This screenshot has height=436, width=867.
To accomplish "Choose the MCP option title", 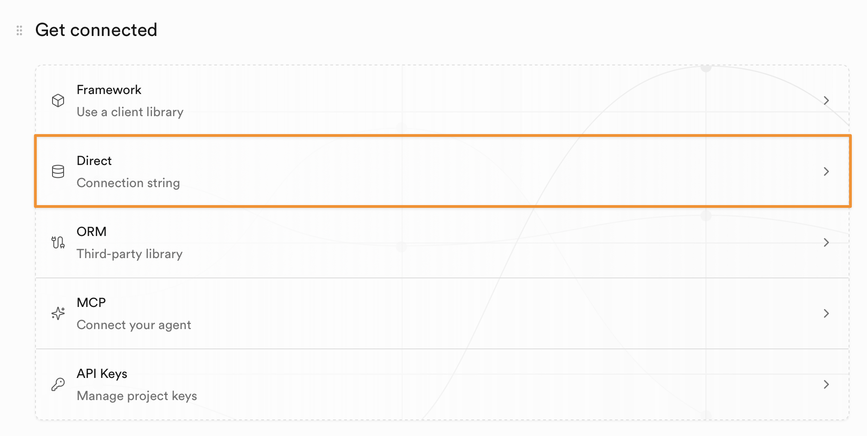I will (x=91, y=303).
